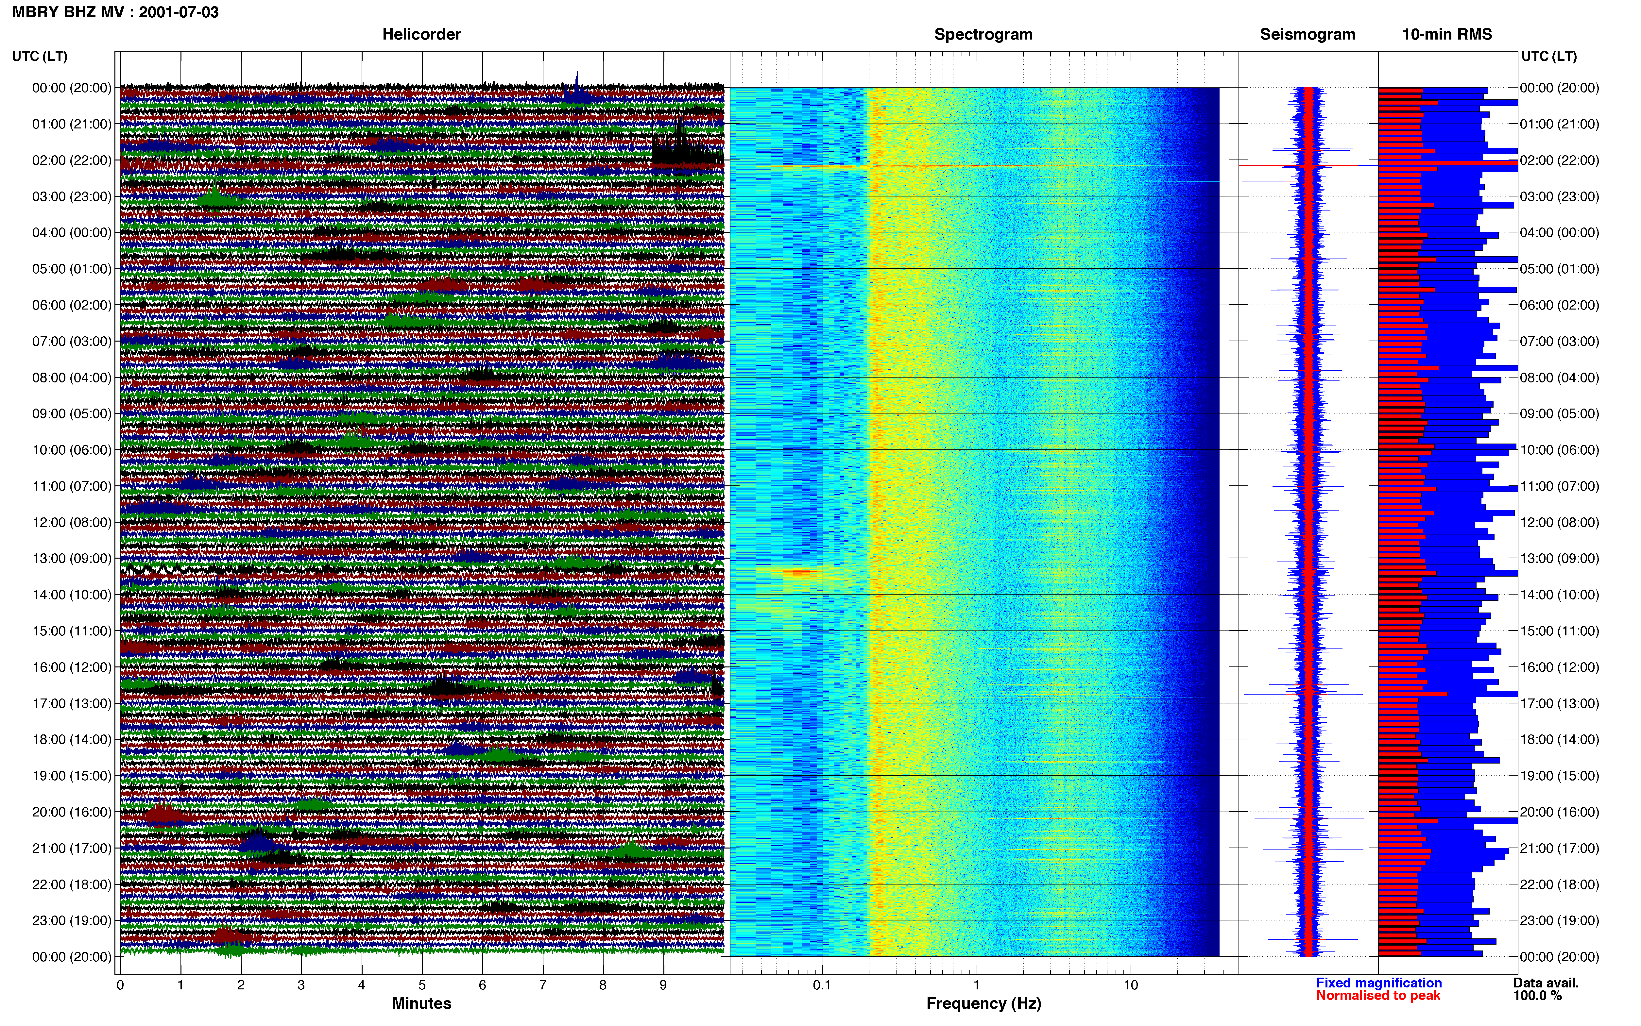
Task: Select the Spectrogram panel heading
Action: (x=983, y=35)
